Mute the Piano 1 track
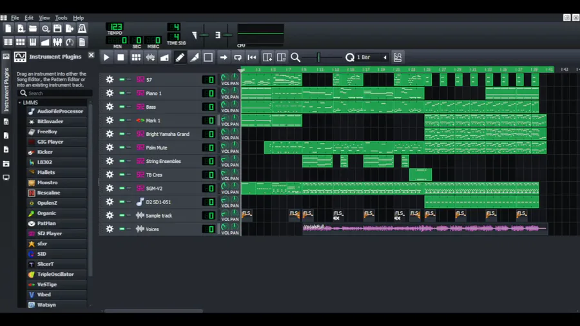The width and height of the screenshot is (580, 326). pyautogui.click(x=122, y=93)
